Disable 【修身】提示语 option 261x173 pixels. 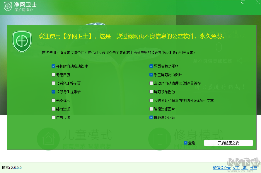[x=53, y=92]
